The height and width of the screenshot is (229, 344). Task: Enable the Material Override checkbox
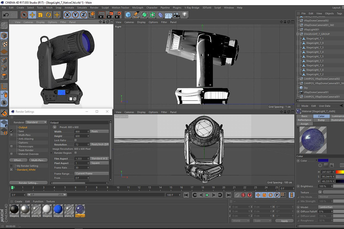point(12,154)
